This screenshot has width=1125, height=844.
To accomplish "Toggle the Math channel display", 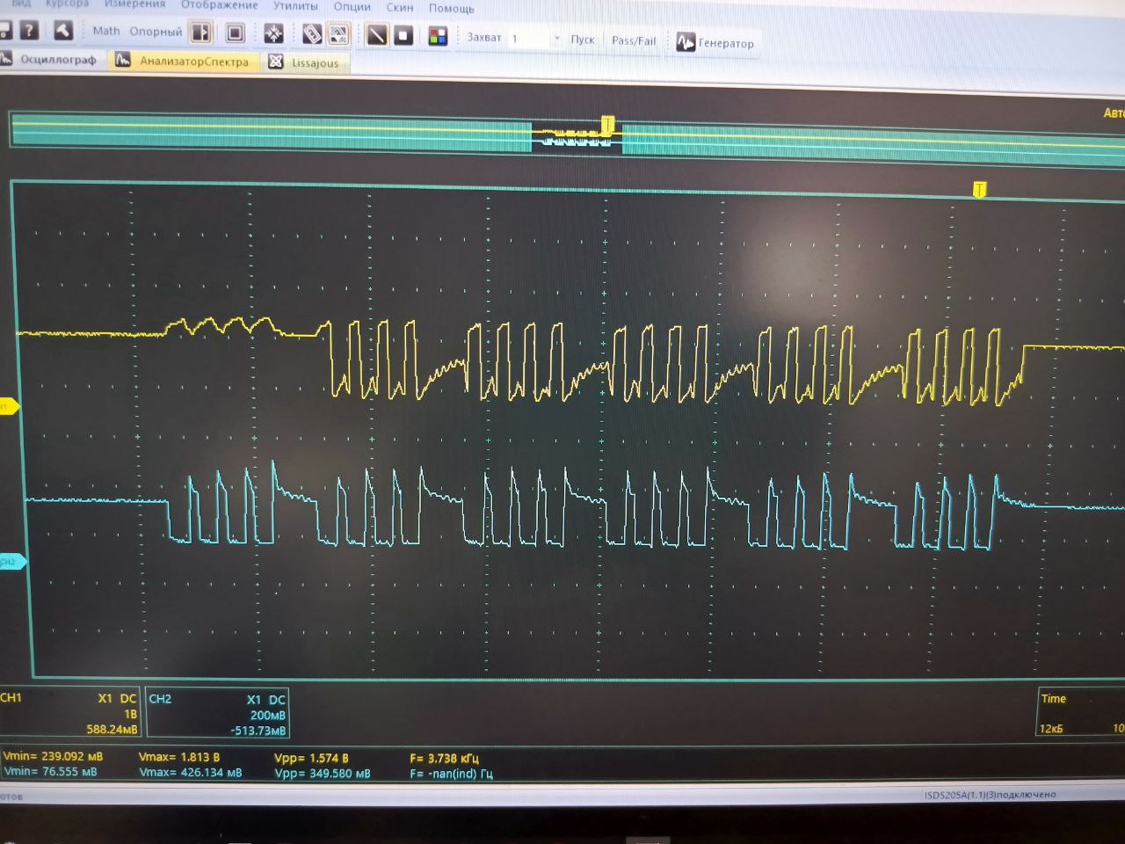I will [106, 31].
